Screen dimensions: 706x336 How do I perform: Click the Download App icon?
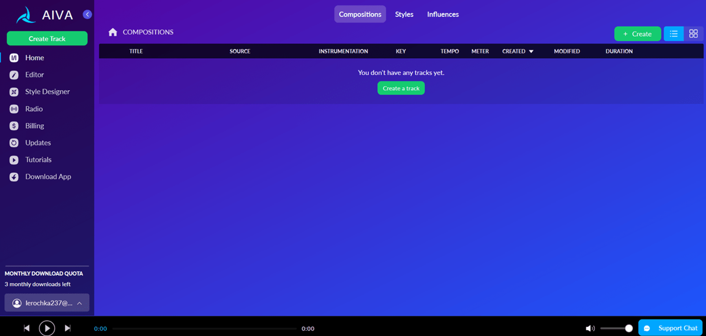[14, 177]
